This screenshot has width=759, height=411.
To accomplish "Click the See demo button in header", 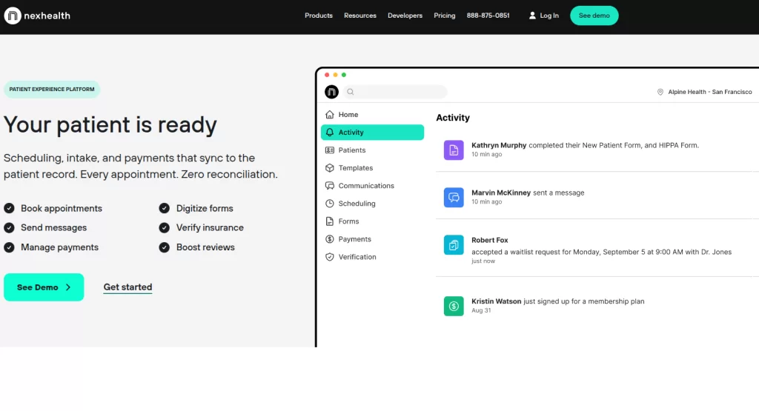I will point(594,16).
